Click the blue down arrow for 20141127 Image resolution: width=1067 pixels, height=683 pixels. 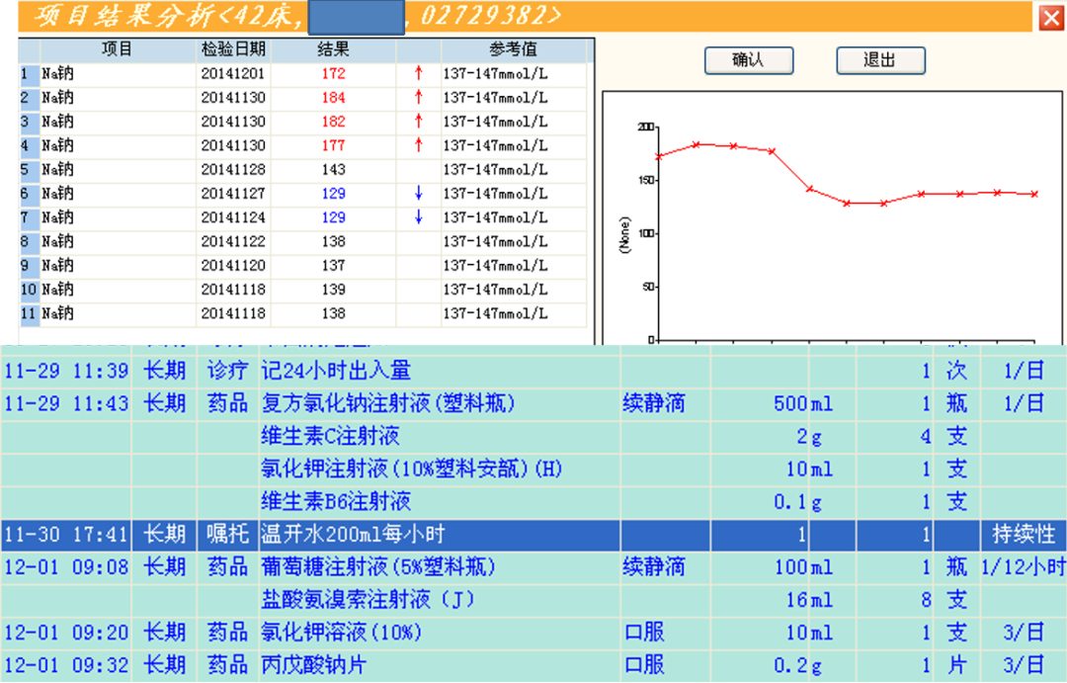point(418,194)
